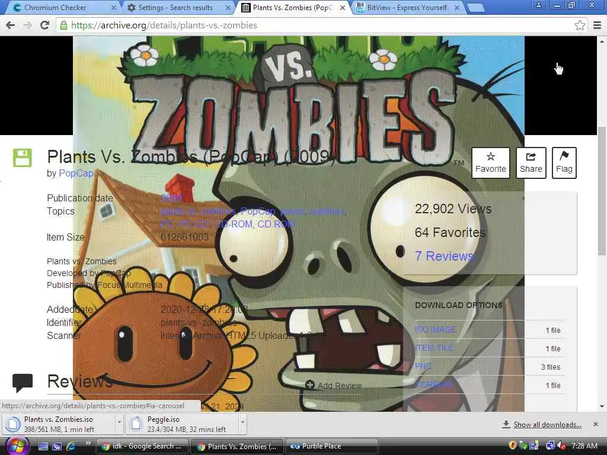The width and height of the screenshot is (607, 455).
Task: Download the TORRENT file
Action: 433,384
